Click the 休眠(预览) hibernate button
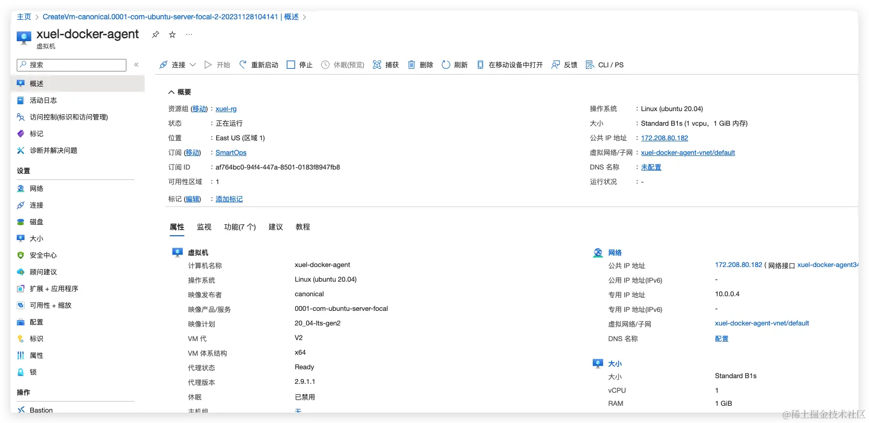 (343, 65)
